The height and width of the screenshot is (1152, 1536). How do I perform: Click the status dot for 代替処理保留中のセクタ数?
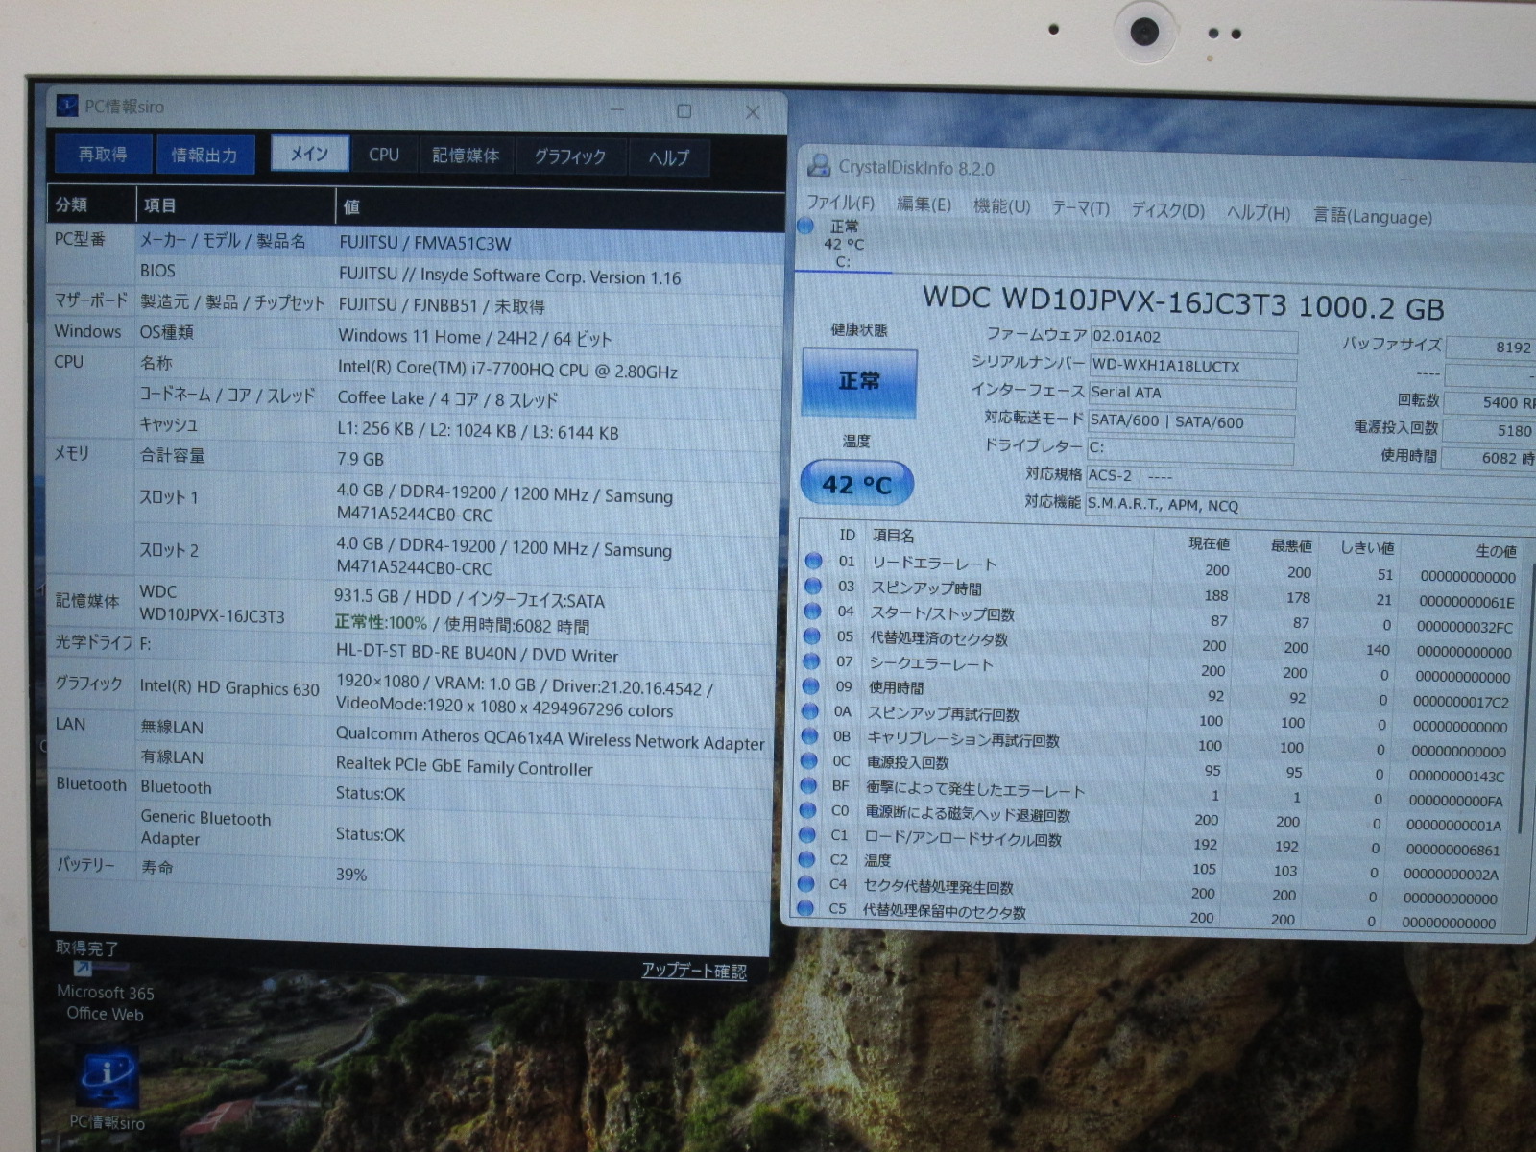coord(806,907)
